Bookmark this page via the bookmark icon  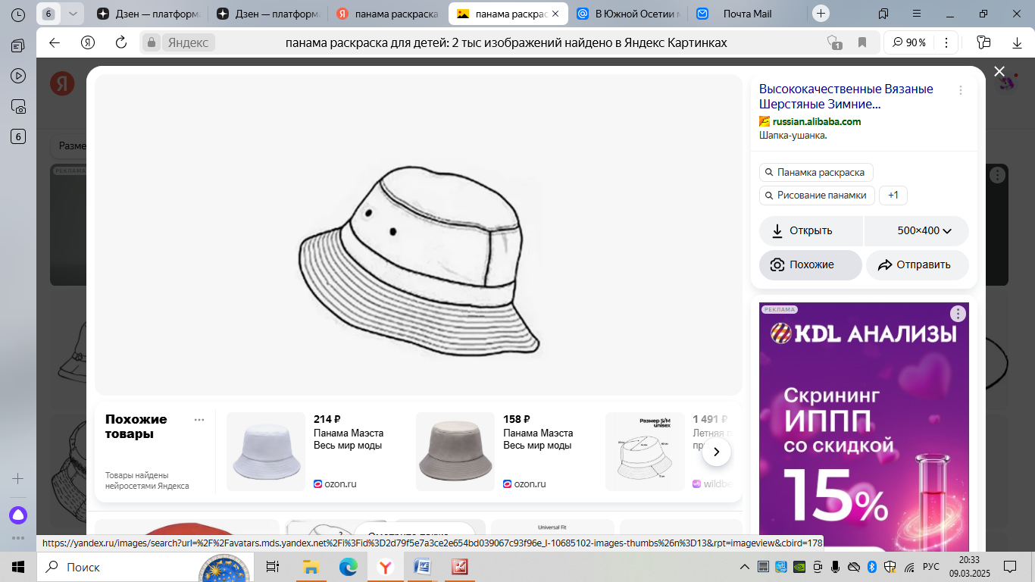tap(862, 42)
